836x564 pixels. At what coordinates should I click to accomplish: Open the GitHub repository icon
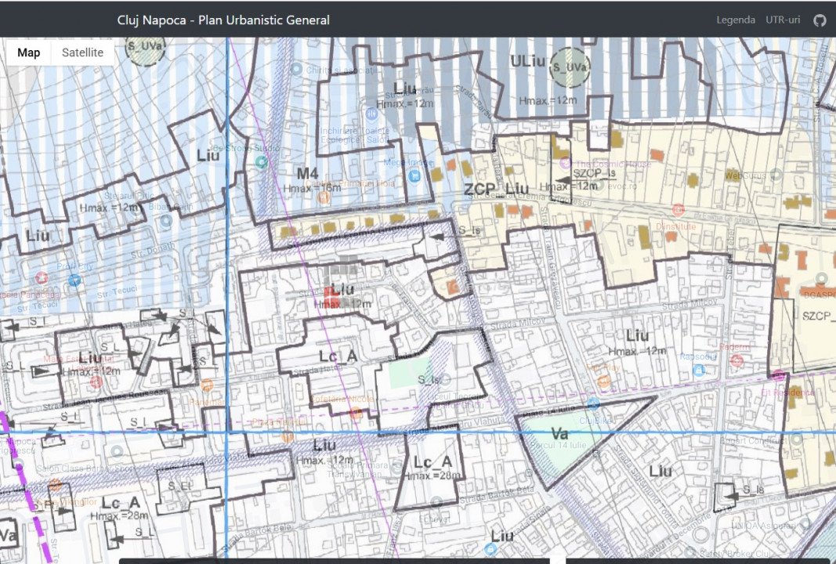click(820, 20)
